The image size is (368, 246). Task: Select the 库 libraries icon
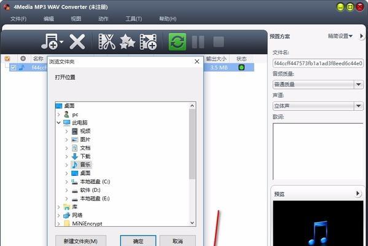[x=66, y=207]
